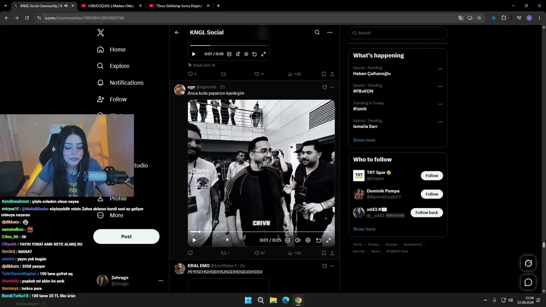
Task: Open ege's profile avatar
Action: tap(180, 90)
